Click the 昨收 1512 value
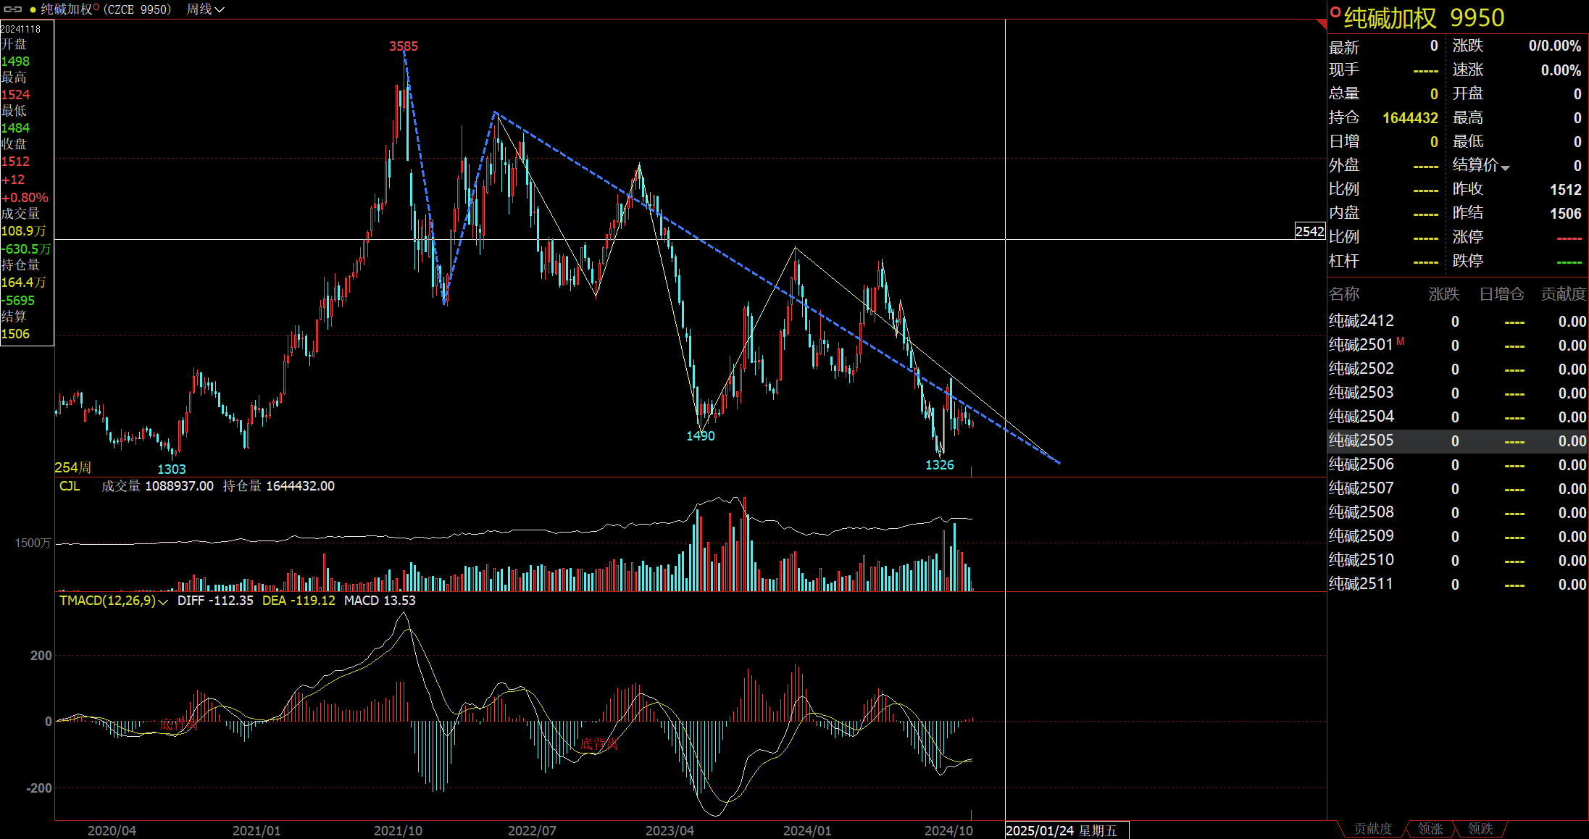This screenshot has width=1589, height=839. point(1565,190)
